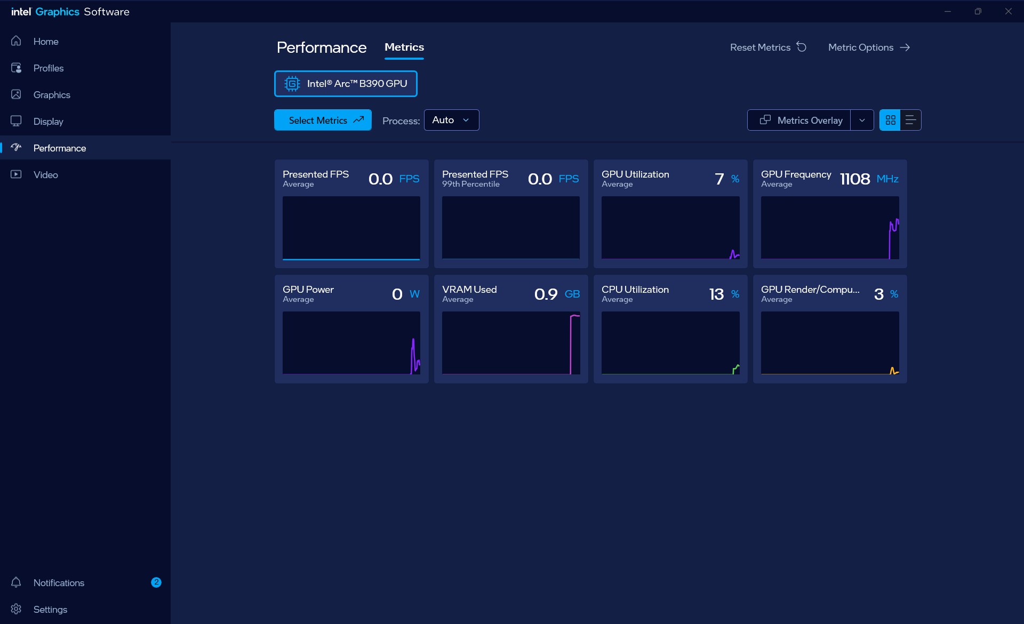Click the VRAM Used graph card
The image size is (1024, 624).
511,329
